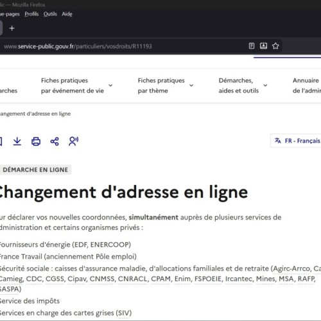Click the bold word 'simultanément'
The image size is (321, 321).
(x=153, y=218)
